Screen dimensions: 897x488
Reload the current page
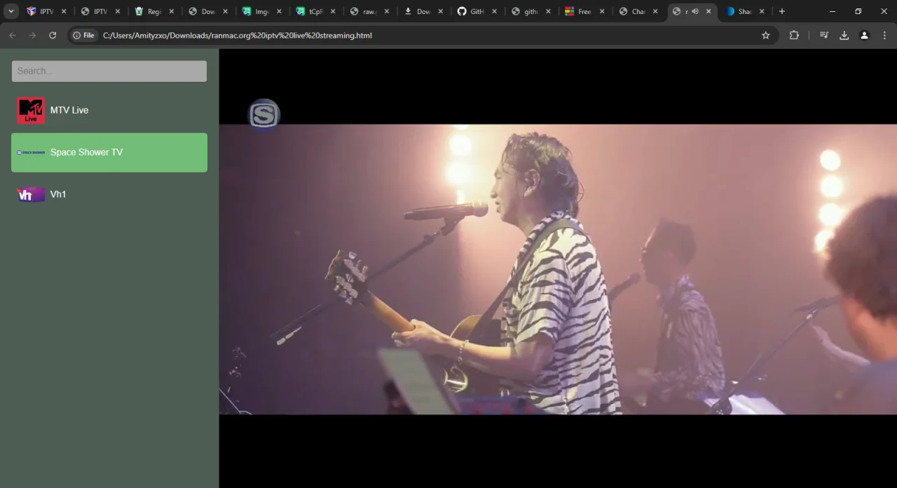(53, 35)
